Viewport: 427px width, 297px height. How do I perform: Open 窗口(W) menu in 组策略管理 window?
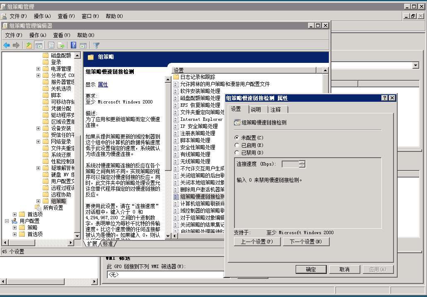click(90, 16)
